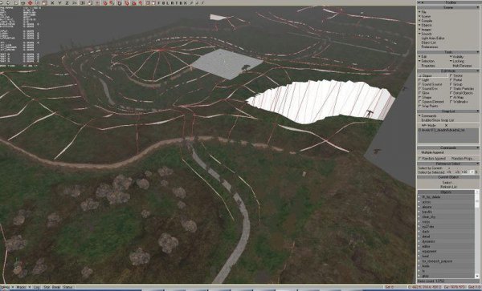
Task: Open the Macro tab at bottom
Action: tap(21, 287)
